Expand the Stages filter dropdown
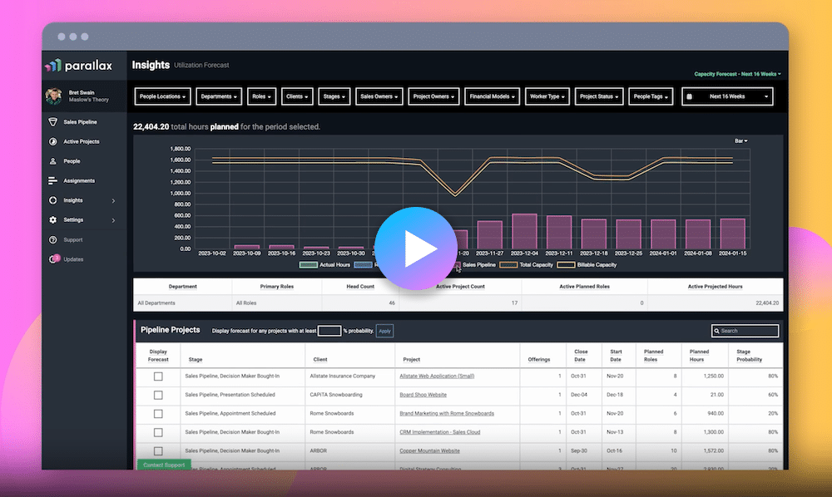This screenshot has height=497, width=832. 334,96
